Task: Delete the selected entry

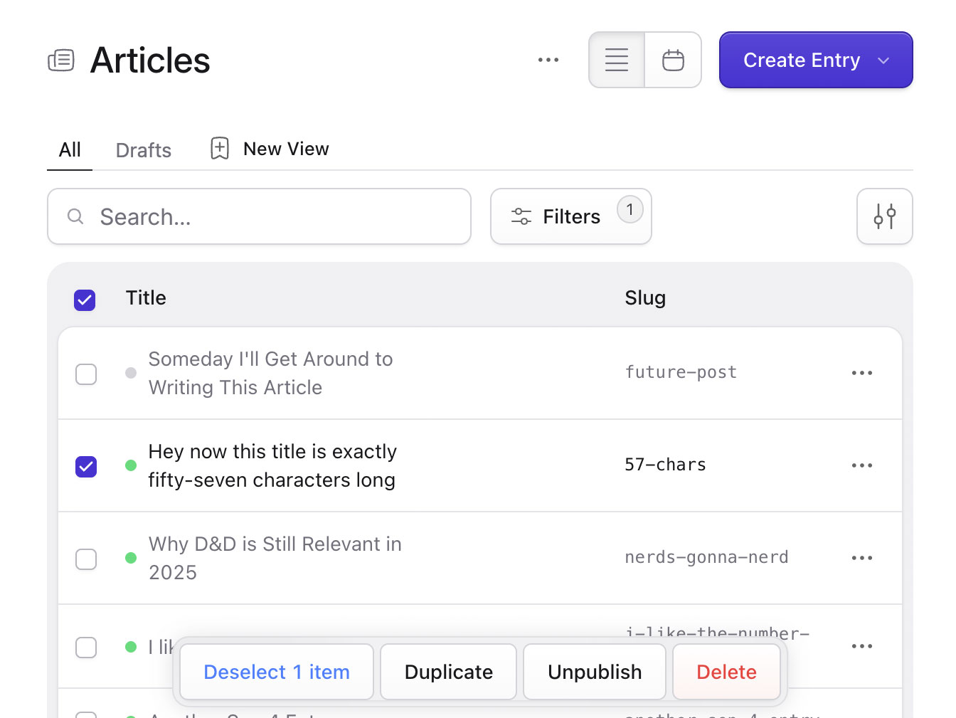Action: coord(726,671)
